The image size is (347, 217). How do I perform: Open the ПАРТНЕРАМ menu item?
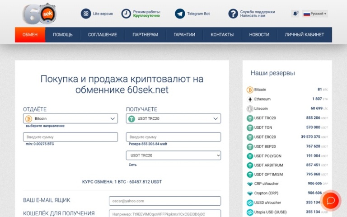tap(145, 35)
